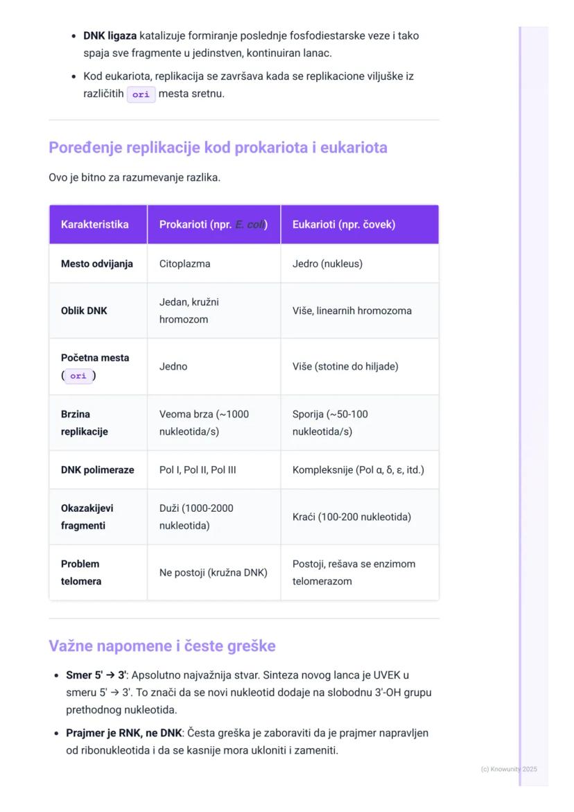The image size is (574, 812).
Task: Select the "Karakteristika" table column header
Action: [94, 225]
